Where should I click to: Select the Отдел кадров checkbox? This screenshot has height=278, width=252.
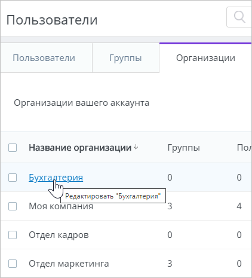(x=13, y=235)
